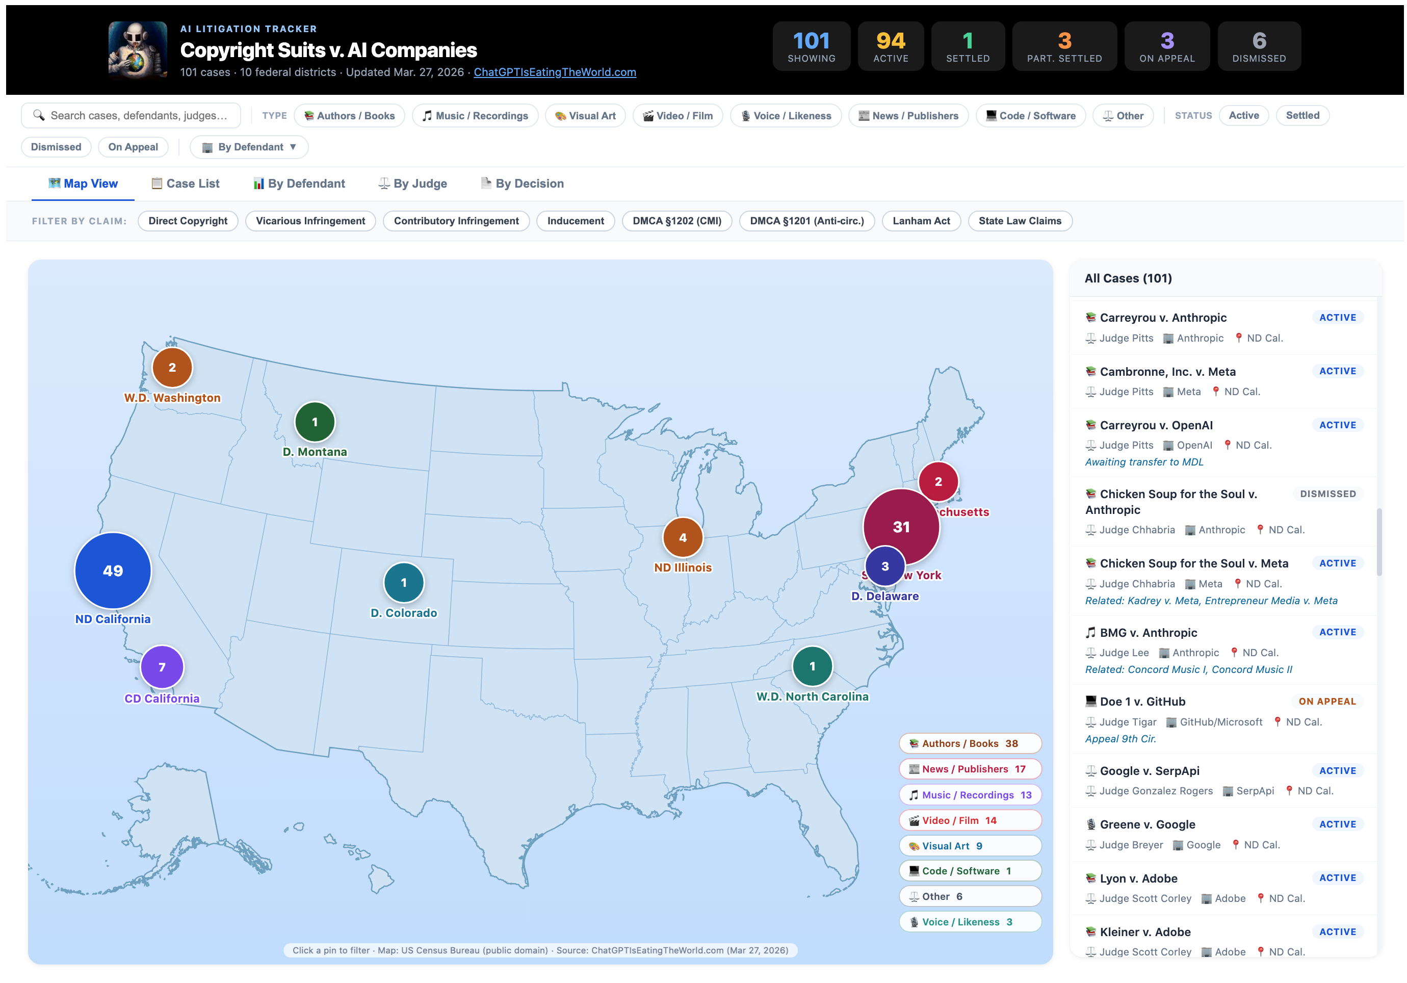Click the music note icon beside BMG v. Anthropic
Viewport: 1407px width, 983px height.
[x=1091, y=632]
